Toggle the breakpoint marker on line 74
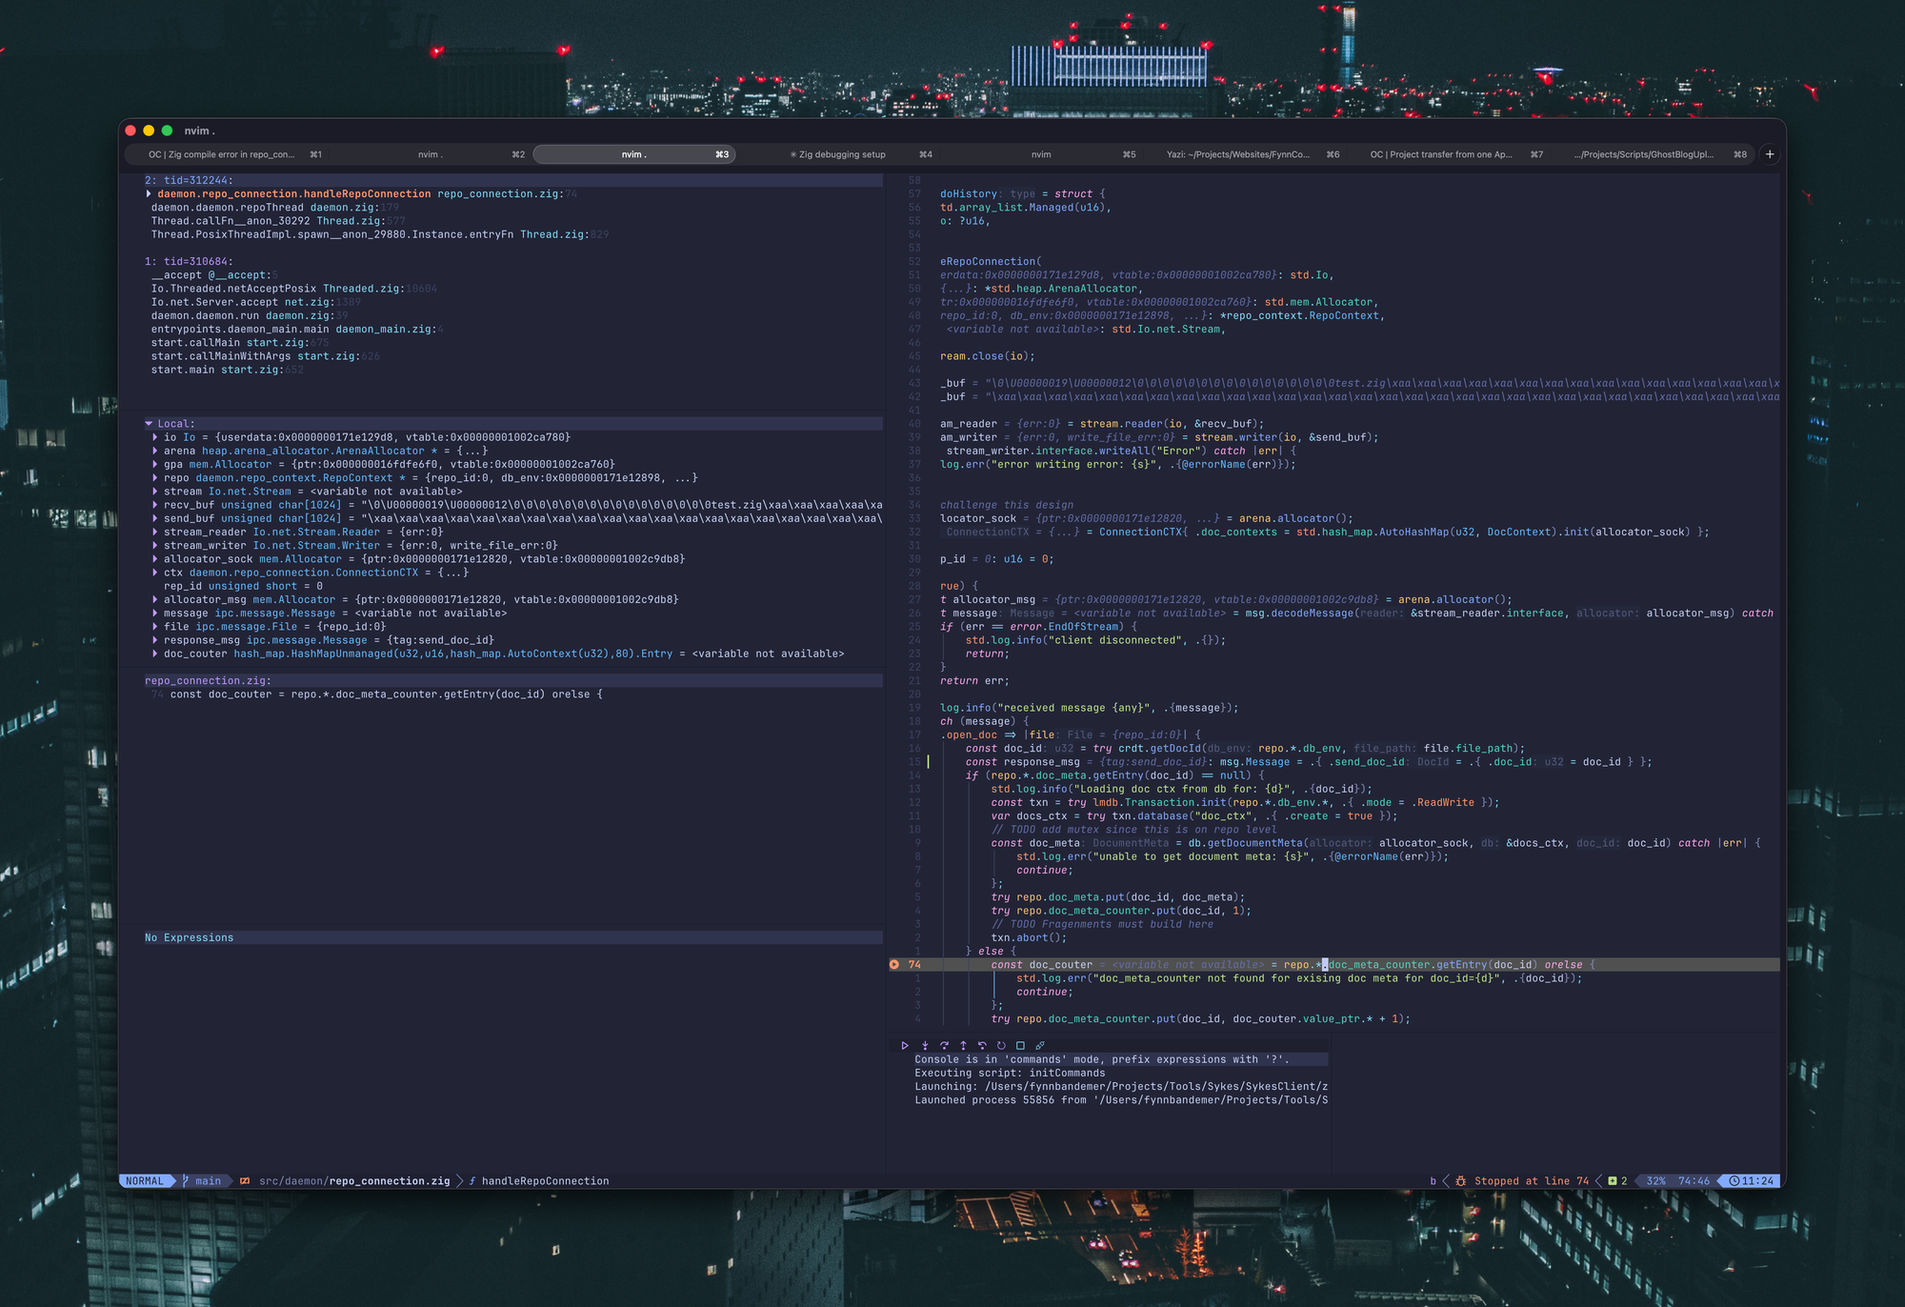The height and width of the screenshot is (1307, 1905). click(x=893, y=964)
